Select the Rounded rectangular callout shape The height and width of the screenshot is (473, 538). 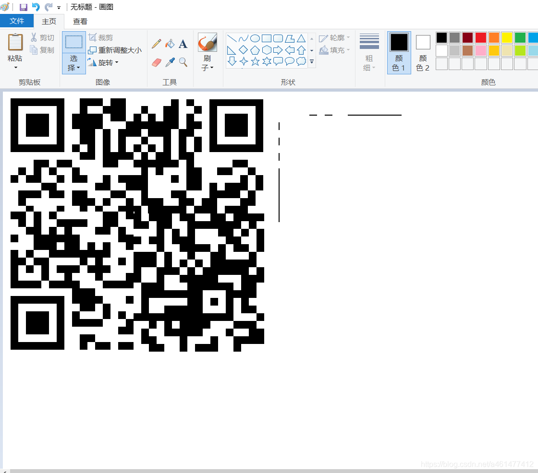(x=278, y=61)
